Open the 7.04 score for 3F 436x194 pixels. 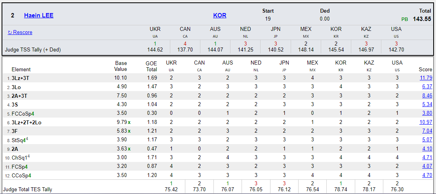tap(427, 131)
